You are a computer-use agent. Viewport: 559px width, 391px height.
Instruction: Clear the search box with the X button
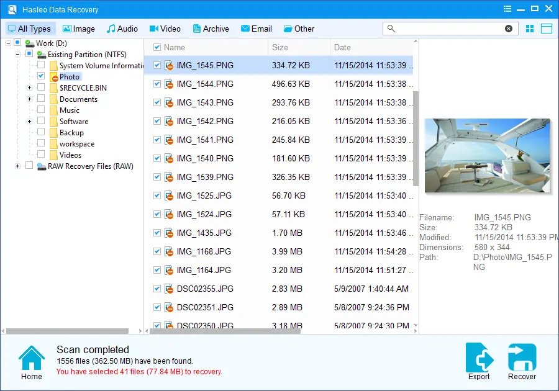[x=509, y=28]
